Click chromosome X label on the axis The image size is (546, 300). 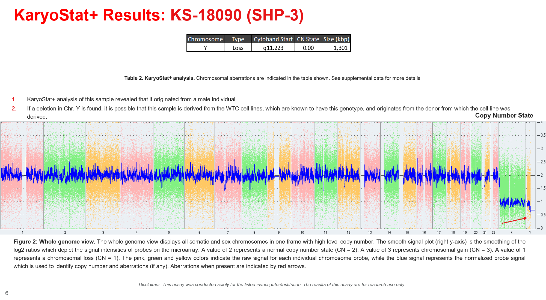click(x=511, y=232)
